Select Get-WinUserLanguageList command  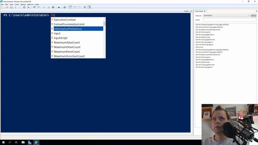pos(204,42)
